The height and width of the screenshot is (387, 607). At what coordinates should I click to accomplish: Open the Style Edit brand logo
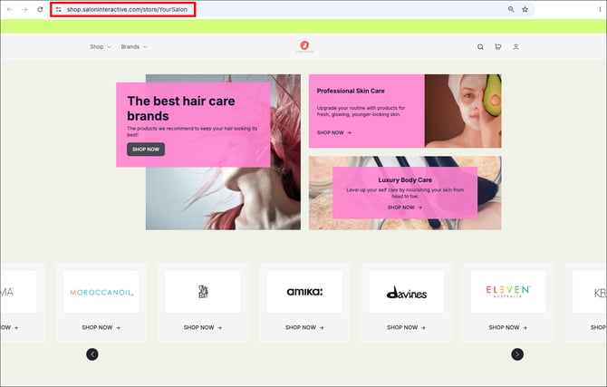(x=203, y=292)
